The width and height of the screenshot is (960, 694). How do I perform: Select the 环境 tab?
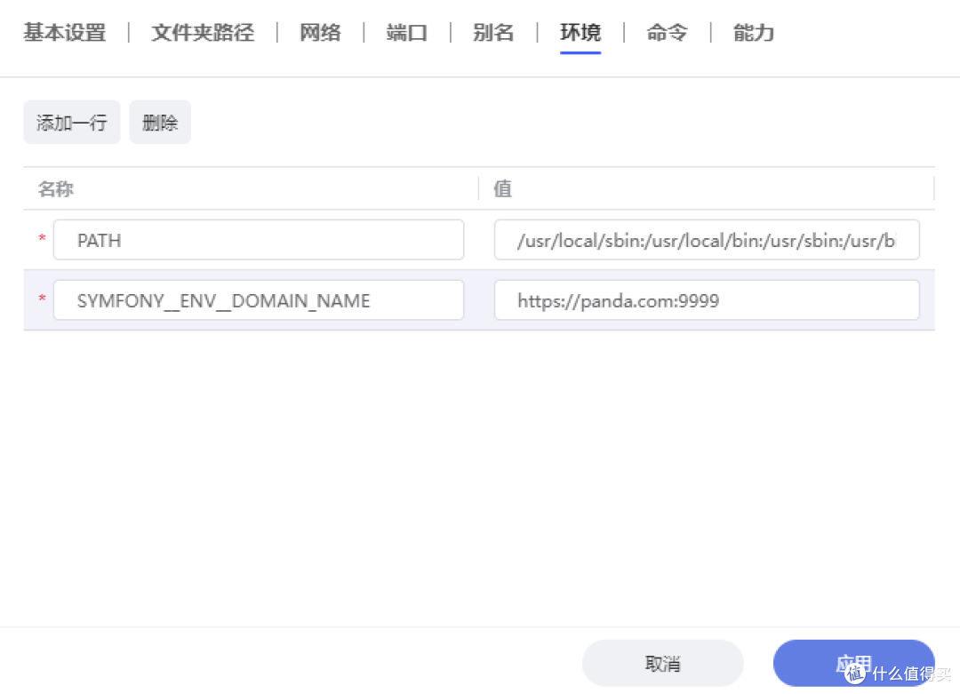click(580, 33)
